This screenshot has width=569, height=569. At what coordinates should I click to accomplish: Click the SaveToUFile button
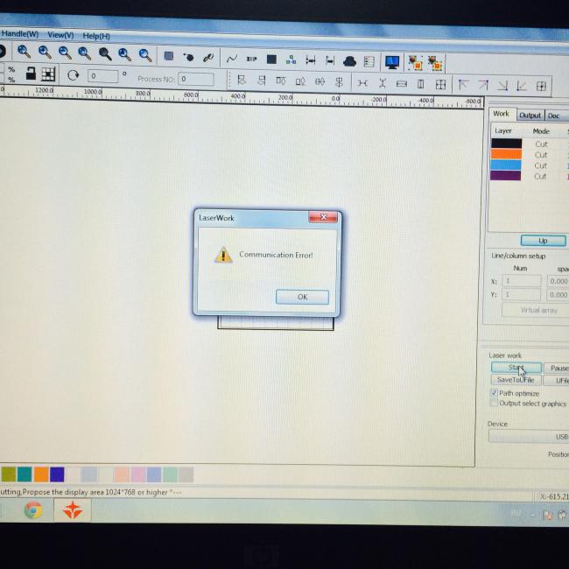(x=515, y=381)
